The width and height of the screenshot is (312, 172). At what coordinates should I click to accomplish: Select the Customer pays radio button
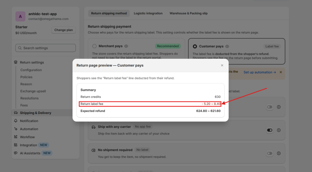coord(195,46)
